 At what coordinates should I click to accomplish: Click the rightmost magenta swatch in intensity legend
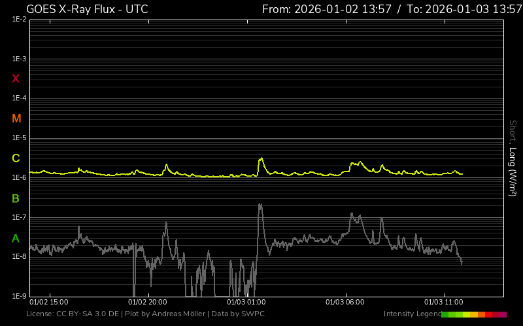click(x=503, y=314)
